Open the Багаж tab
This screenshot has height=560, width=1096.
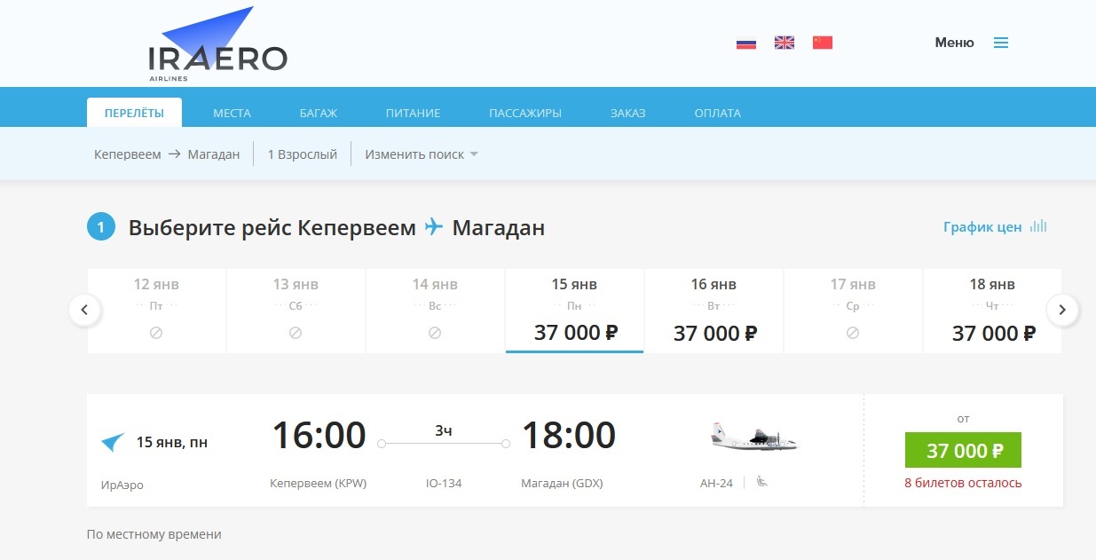tap(318, 113)
